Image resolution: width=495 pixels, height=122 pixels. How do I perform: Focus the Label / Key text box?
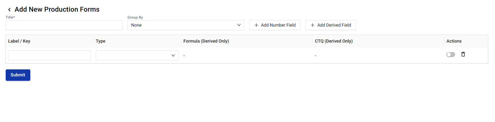[49, 55]
